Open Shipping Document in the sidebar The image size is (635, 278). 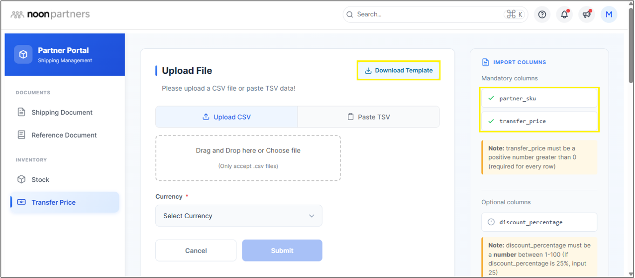click(62, 113)
